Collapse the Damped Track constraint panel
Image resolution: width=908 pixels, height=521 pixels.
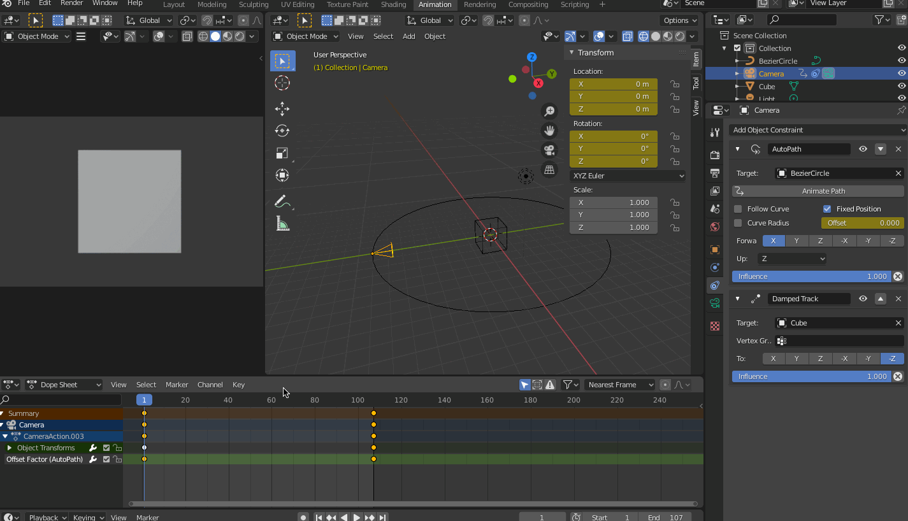pos(737,298)
